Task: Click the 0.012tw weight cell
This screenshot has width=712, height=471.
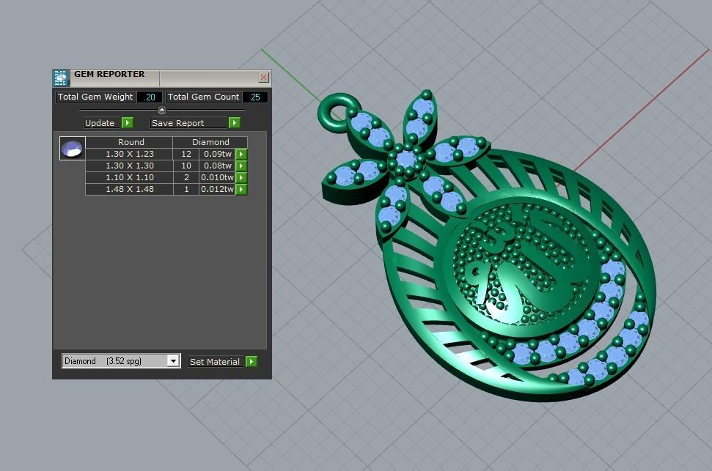Action: pyautogui.click(x=218, y=190)
